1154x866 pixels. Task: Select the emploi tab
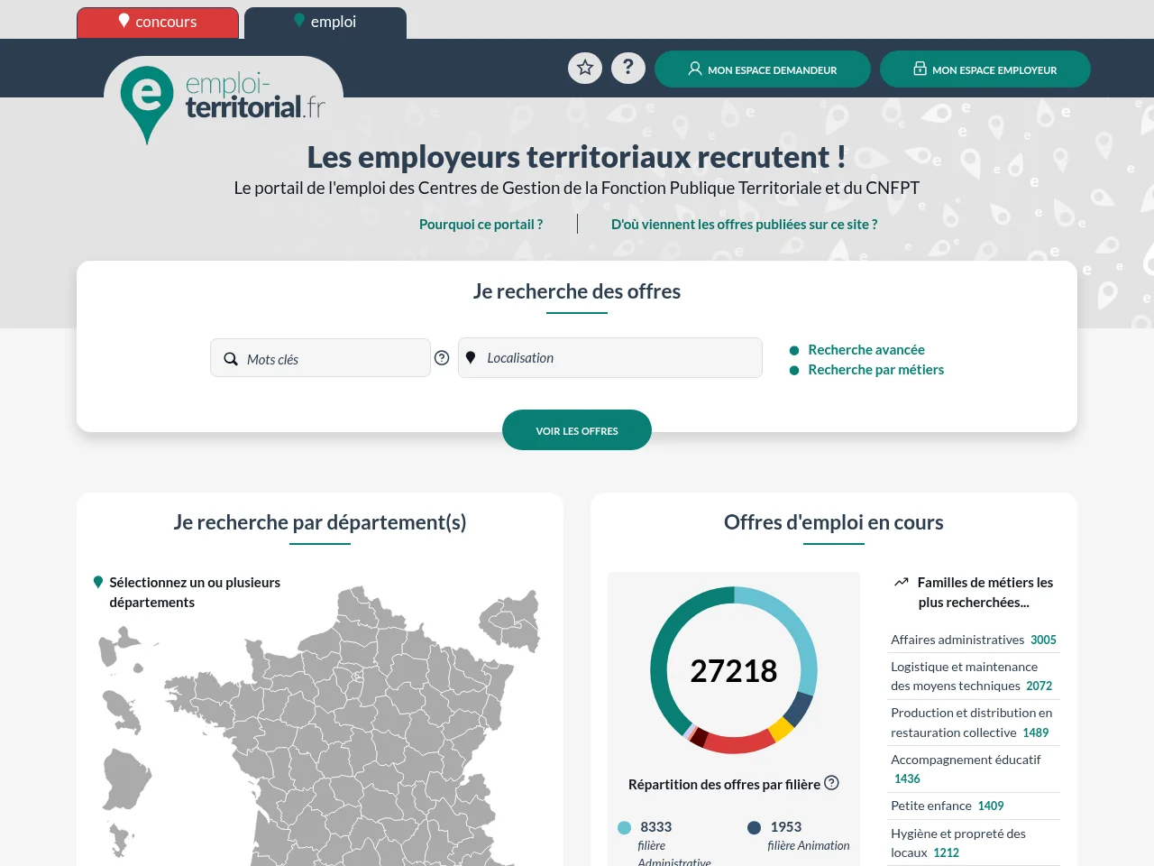pyautogui.click(x=325, y=23)
